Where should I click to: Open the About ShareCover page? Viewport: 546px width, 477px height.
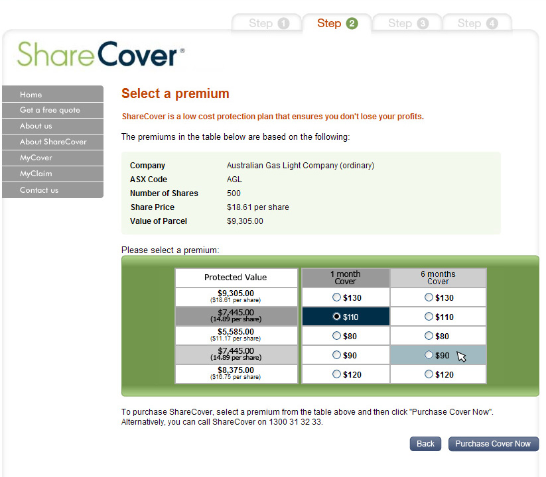[52, 142]
